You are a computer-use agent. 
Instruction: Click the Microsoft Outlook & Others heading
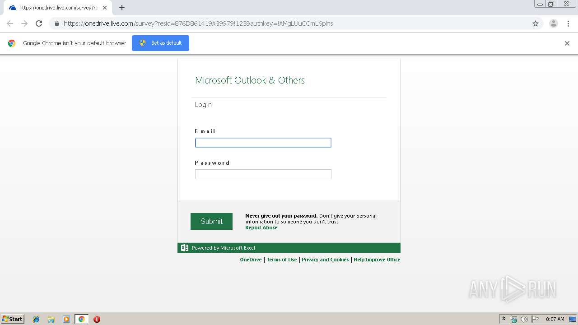pos(250,80)
